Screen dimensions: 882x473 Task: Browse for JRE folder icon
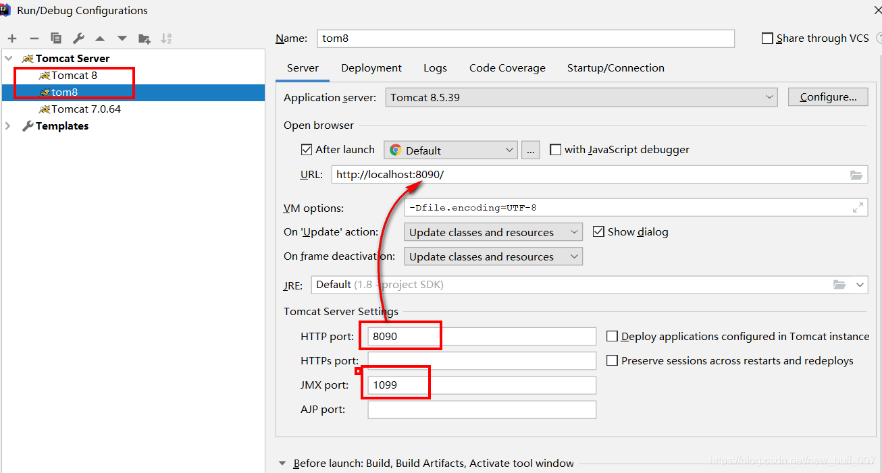pos(839,285)
